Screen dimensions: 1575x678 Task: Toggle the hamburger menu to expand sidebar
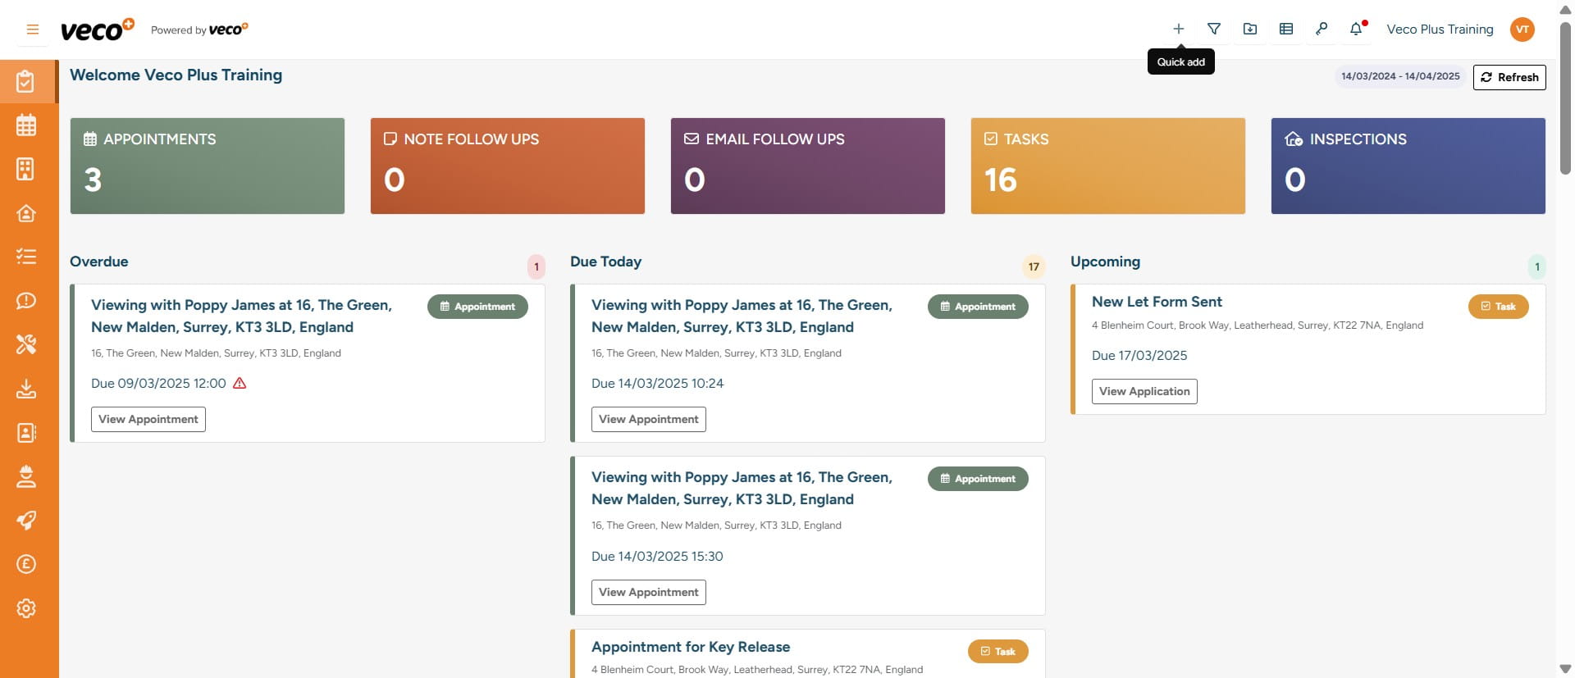point(33,30)
